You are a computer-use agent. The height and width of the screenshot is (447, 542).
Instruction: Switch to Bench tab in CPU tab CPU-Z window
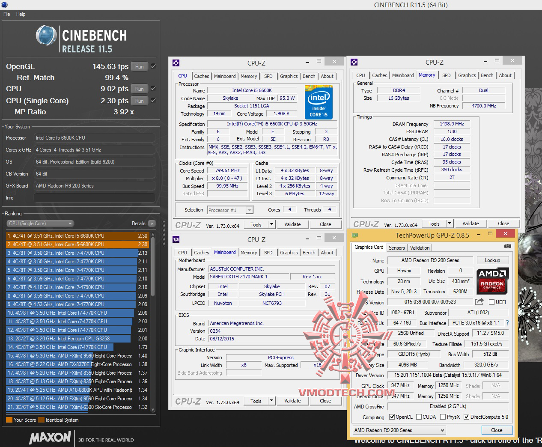309,76
